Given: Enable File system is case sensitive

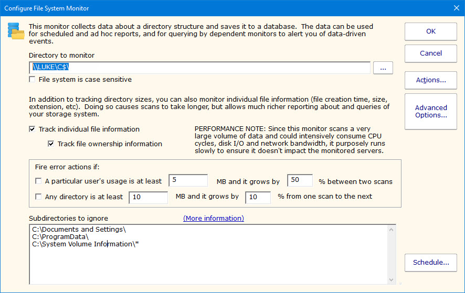Looking at the screenshot, I should [x=33, y=80].
